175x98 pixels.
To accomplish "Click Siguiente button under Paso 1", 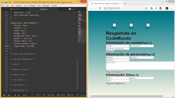I will [x=110, y=51].
